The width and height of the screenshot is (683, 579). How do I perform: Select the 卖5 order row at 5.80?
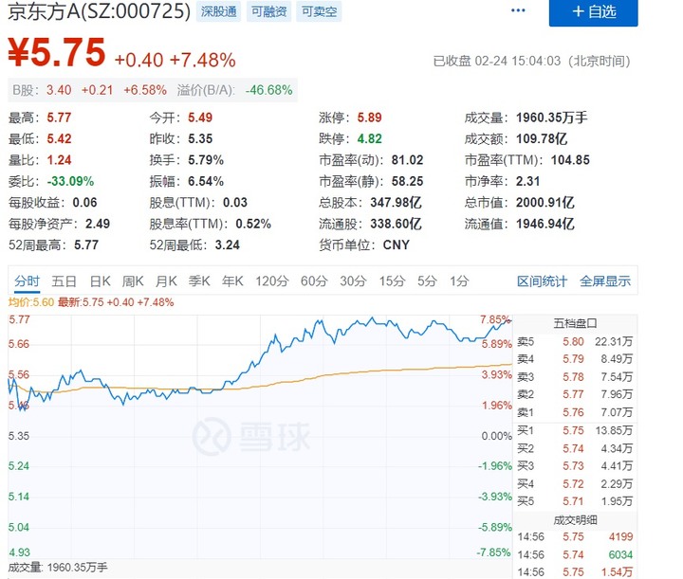click(x=575, y=341)
